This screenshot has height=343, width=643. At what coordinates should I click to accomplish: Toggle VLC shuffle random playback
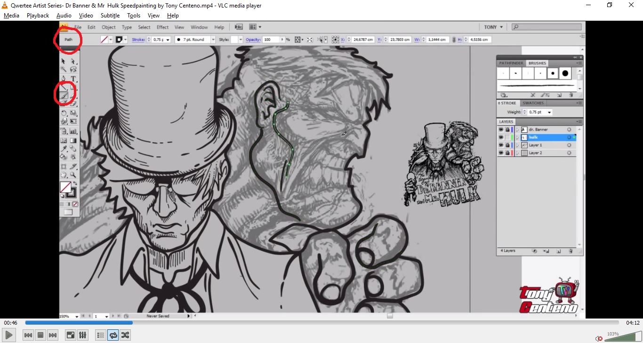click(x=125, y=335)
